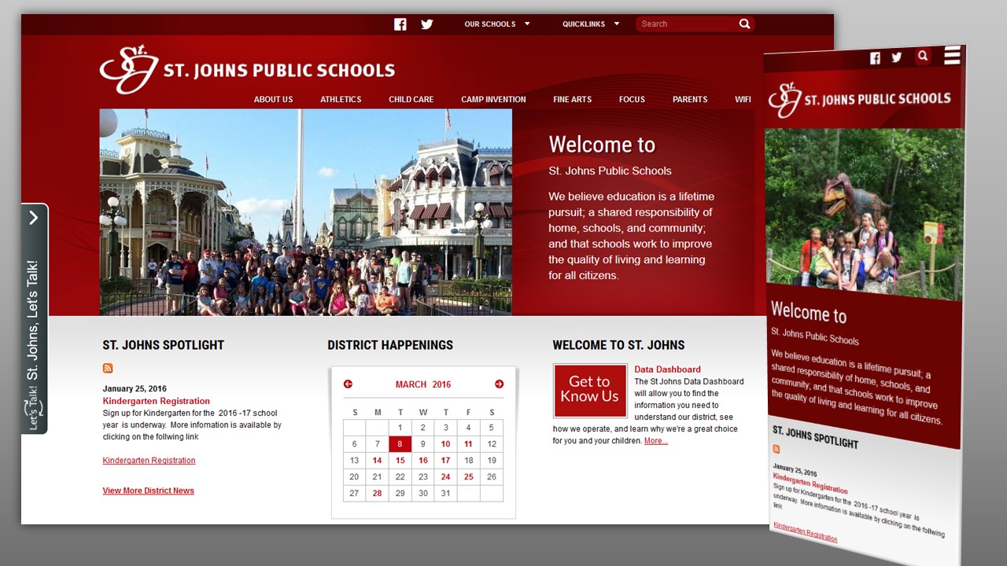Click the More... link under Data Dashboard
The height and width of the screenshot is (566, 1007).
click(x=655, y=441)
